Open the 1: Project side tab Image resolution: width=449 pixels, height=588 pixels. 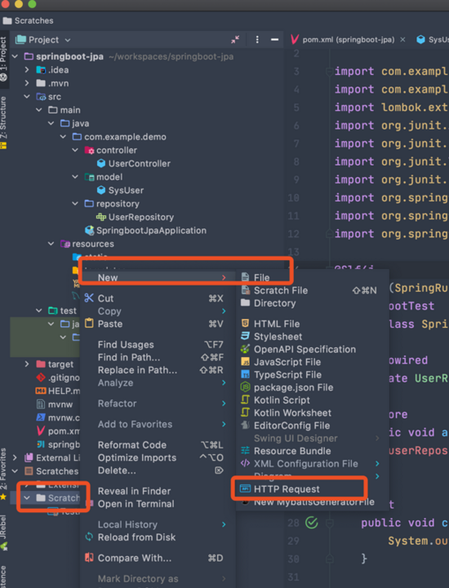pos(4,59)
